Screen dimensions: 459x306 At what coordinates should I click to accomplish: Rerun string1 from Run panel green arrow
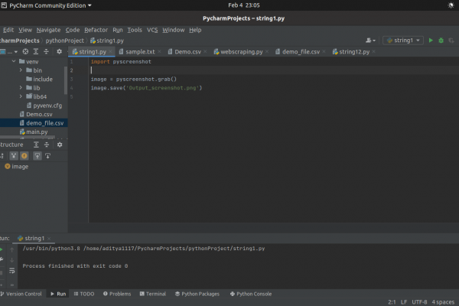[x=2, y=249]
